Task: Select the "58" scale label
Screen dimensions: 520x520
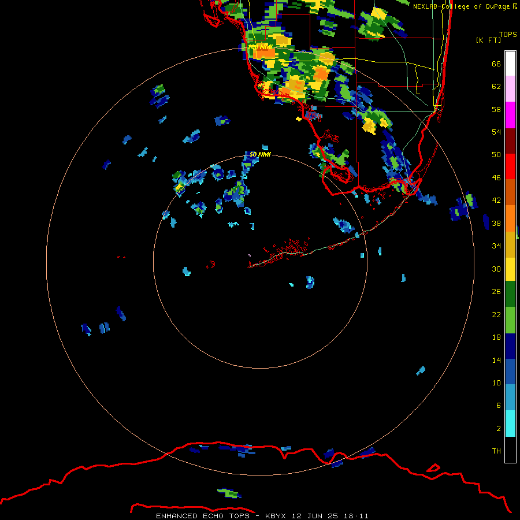Action: pos(496,109)
